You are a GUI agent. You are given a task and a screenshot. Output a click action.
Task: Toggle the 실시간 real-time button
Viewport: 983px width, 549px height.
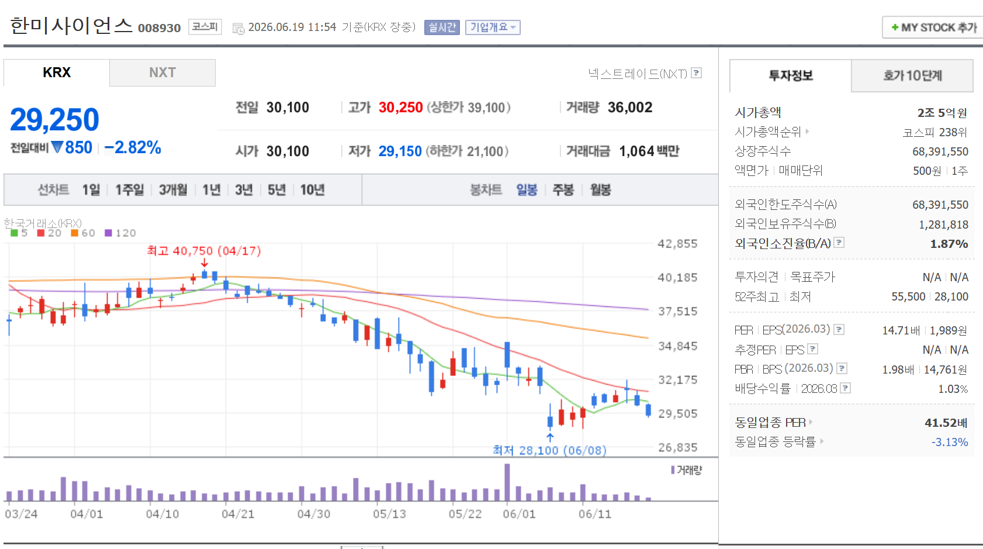click(442, 27)
